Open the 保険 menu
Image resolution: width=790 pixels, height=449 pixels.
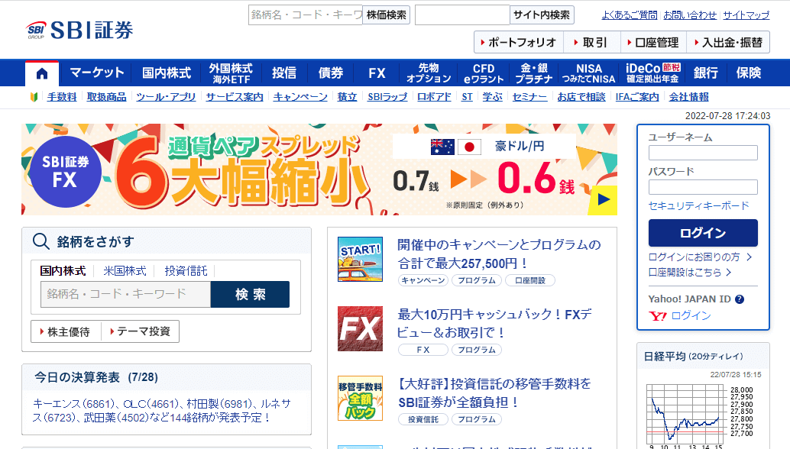point(748,73)
